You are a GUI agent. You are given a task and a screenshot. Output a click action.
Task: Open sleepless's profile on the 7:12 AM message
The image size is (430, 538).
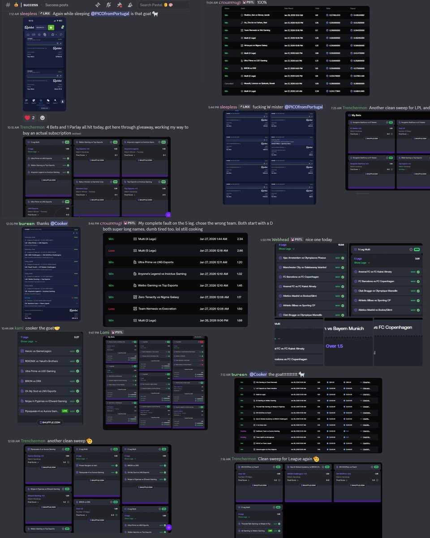[x=28, y=14]
